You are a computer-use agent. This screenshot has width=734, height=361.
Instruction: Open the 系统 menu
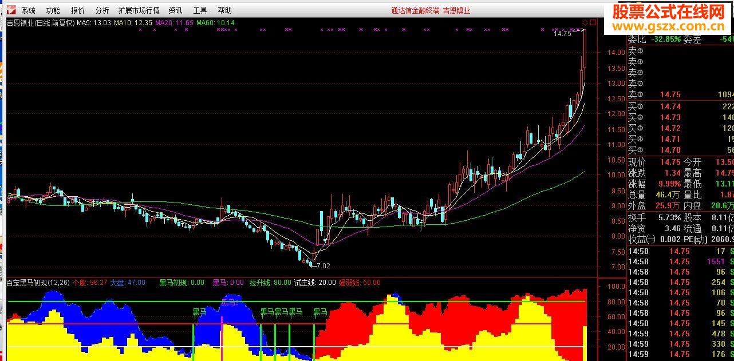pyautogui.click(x=28, y=10)
